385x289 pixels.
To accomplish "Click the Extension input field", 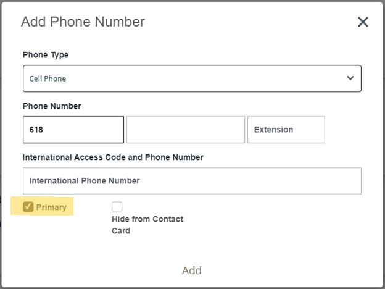I will click(286, 130).
